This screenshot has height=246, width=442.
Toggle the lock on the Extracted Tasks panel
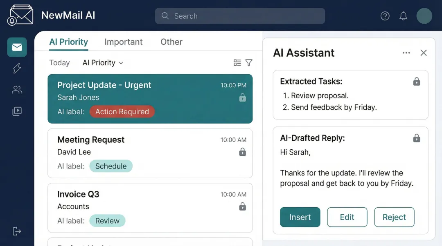coord(417,81)
